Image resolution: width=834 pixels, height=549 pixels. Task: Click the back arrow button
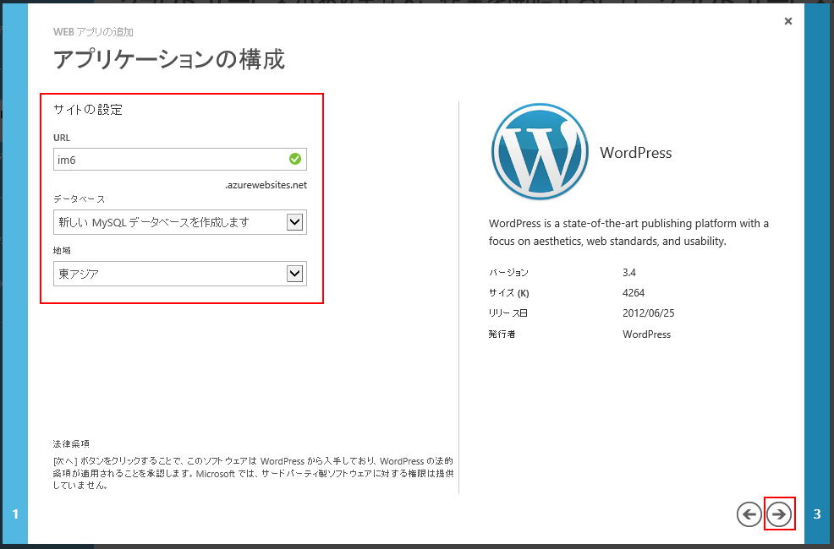[x=749, y=514]
